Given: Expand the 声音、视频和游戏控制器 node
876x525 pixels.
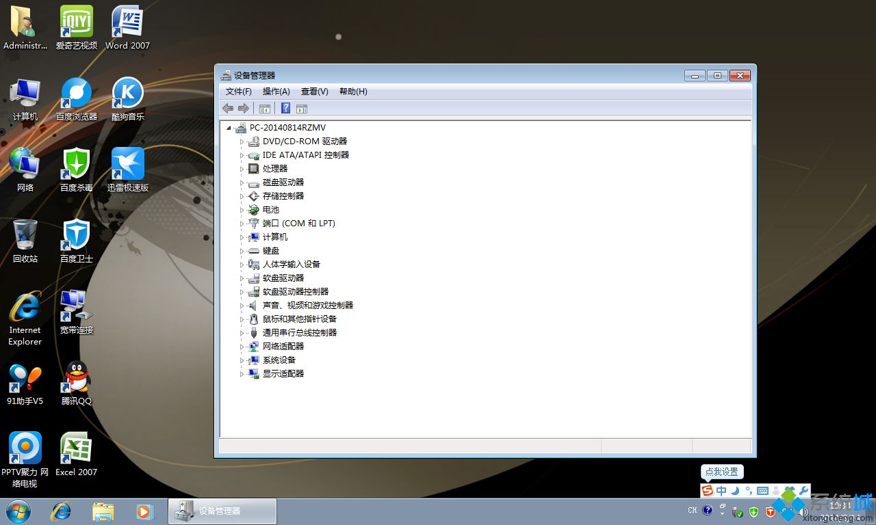Looking at the screenshot, I should tap(242, 306).
